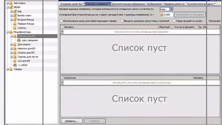Click the new-row asterisk marker in Фасовка table
Screen dimensions: 222x125
[x=62, y=32]
